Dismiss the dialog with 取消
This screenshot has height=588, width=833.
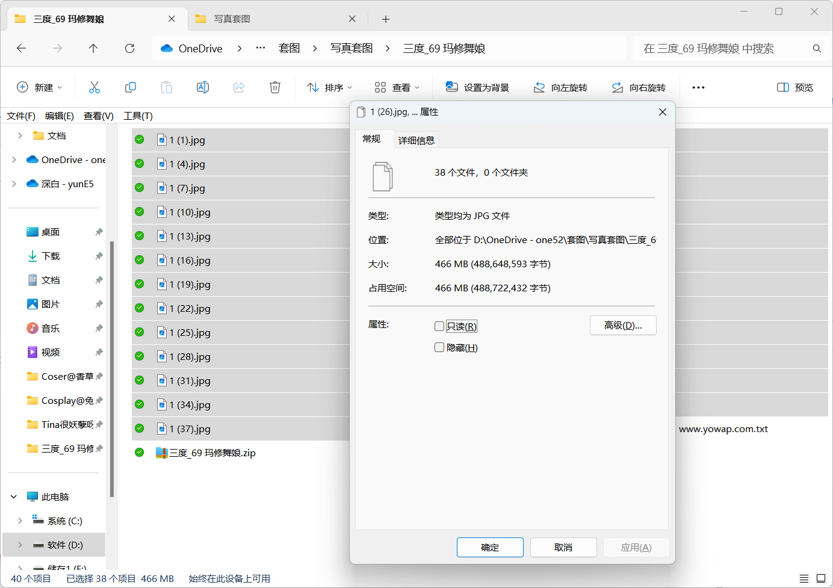(563, 547)
